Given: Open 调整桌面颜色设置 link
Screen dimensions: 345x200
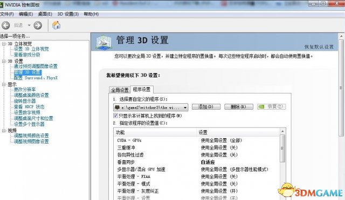Looking at the screenshot, I should point(31,95).
